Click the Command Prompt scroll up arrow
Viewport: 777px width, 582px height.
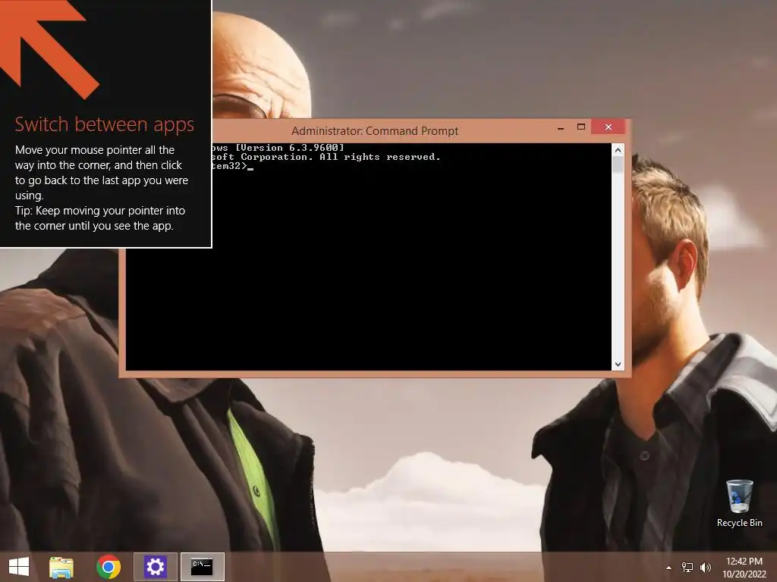click(x=618, y=149)
